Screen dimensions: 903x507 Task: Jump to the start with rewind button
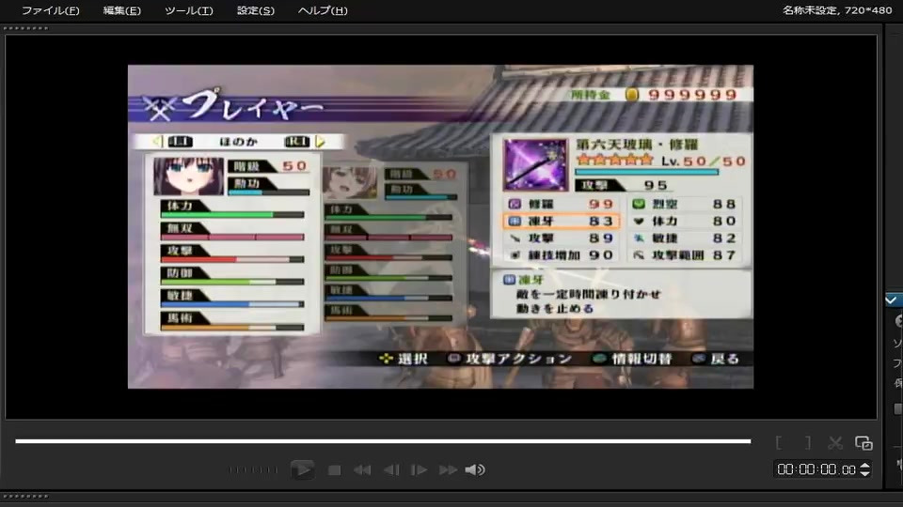pyautogui.click(x=362, y=470)
